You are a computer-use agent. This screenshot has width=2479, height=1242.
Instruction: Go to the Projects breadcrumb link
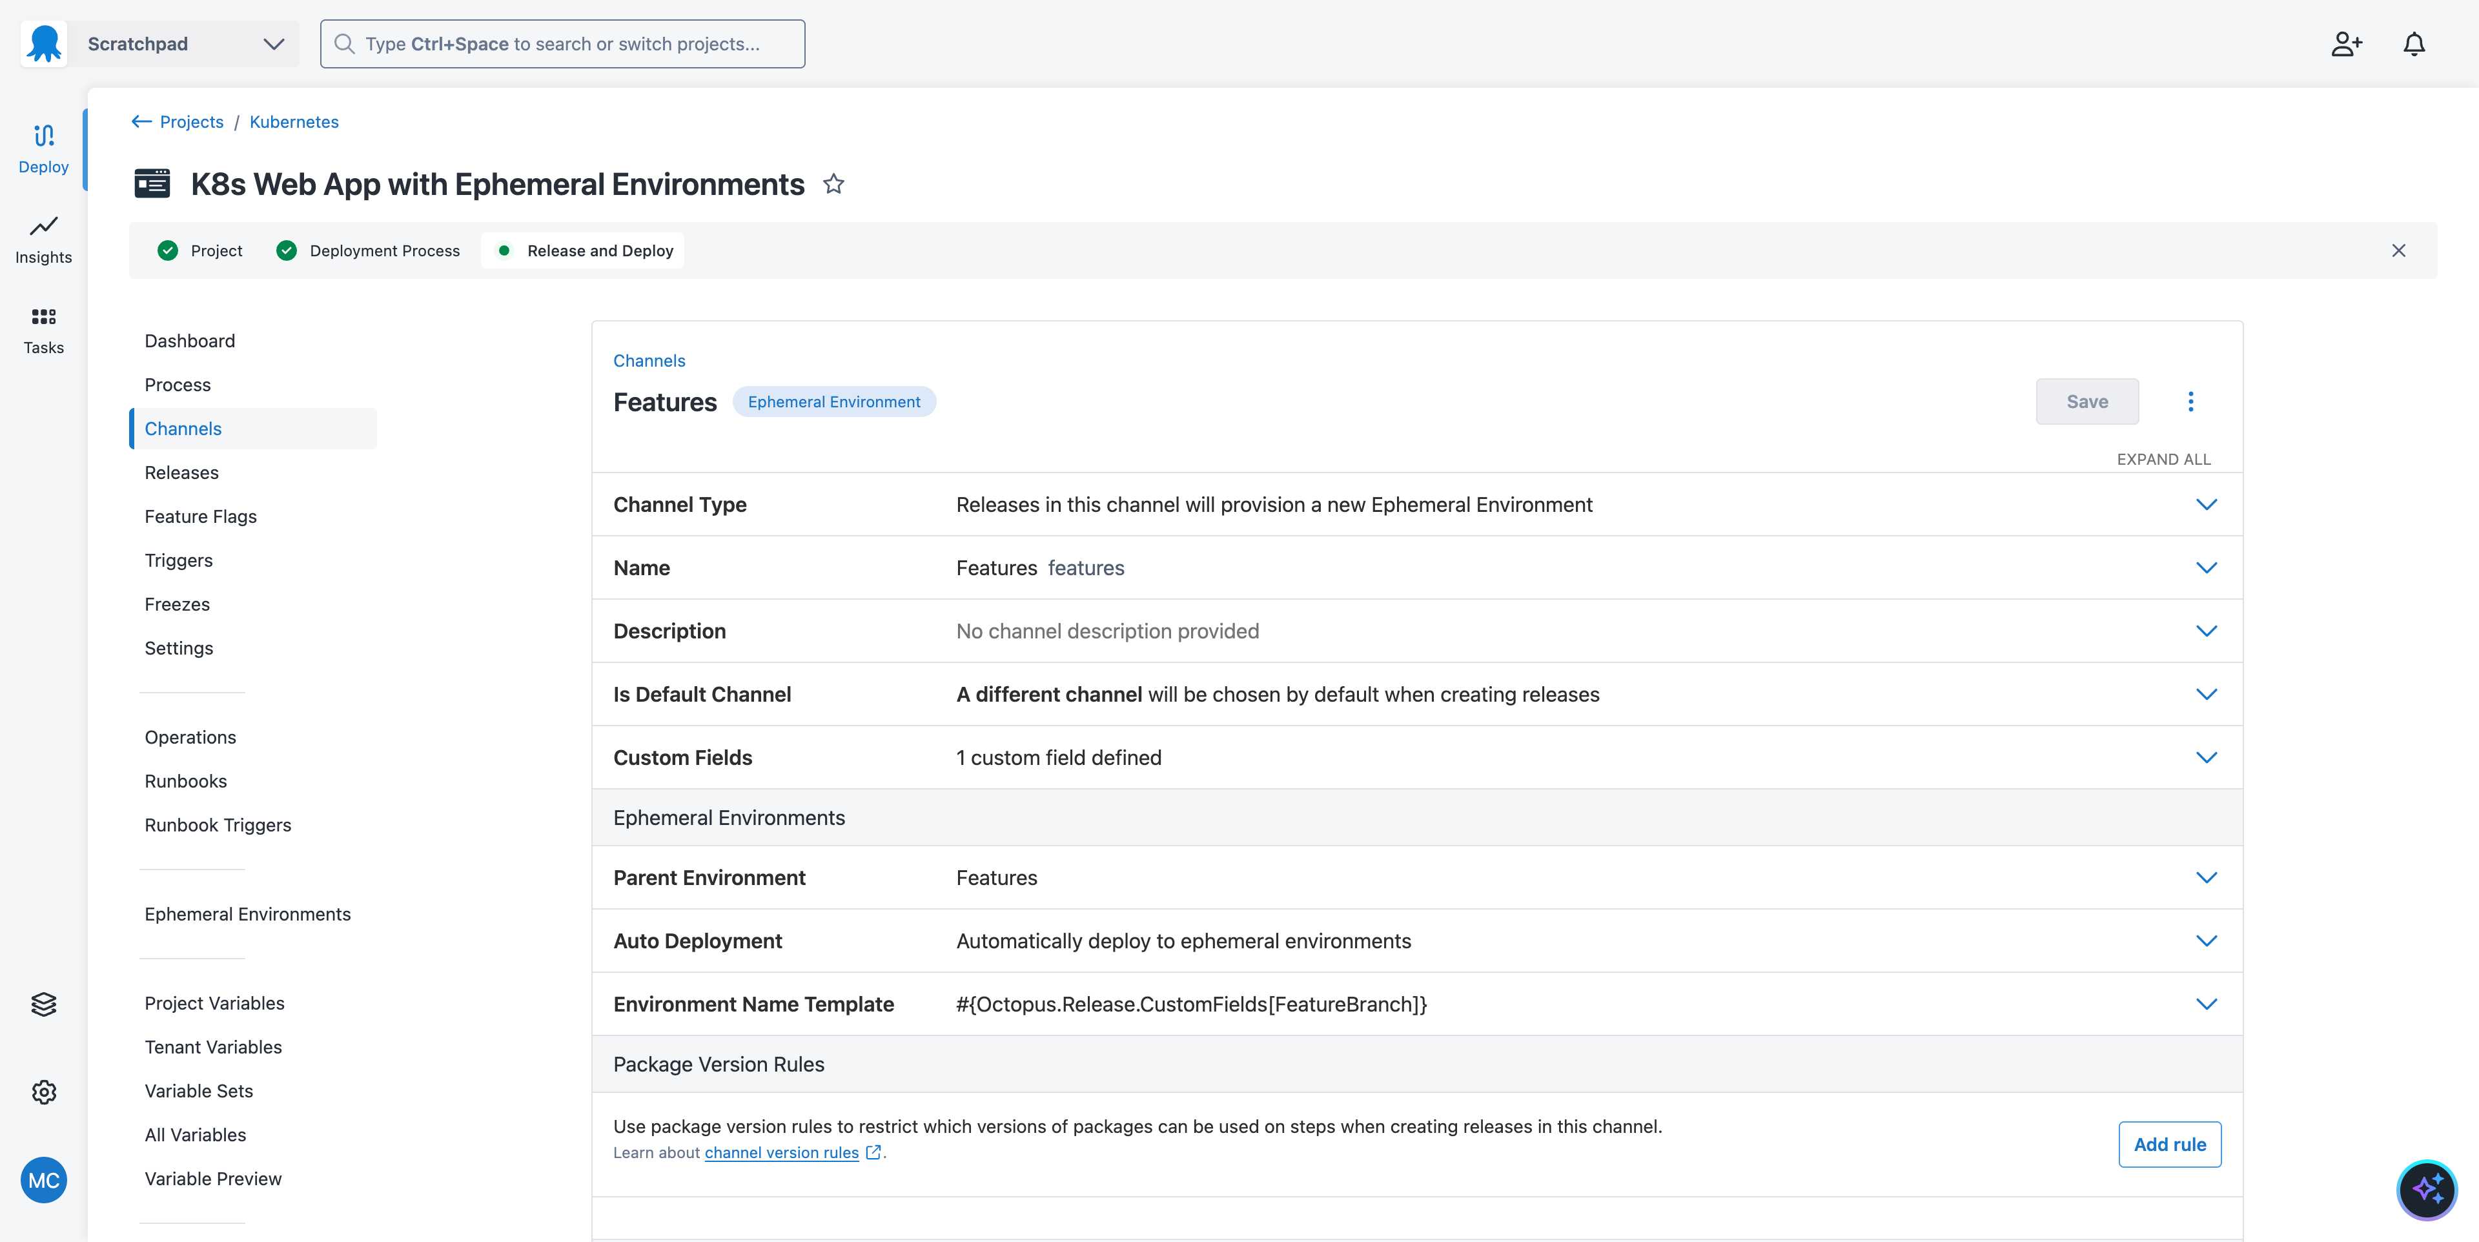click(192, 122)
